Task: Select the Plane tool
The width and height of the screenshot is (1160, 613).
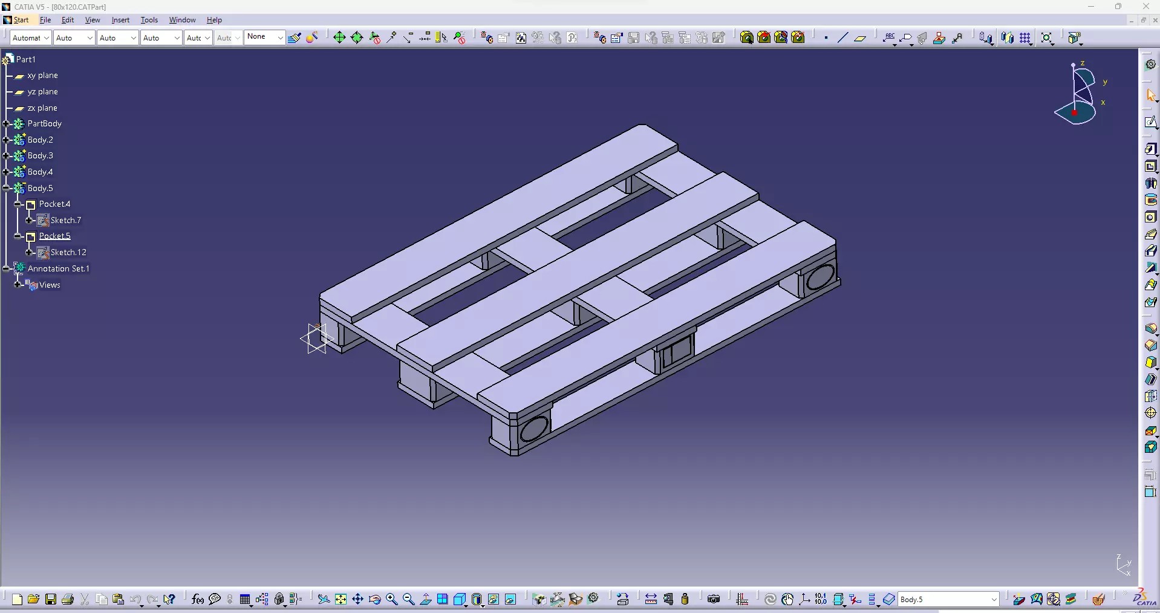Action: point(860,37)
